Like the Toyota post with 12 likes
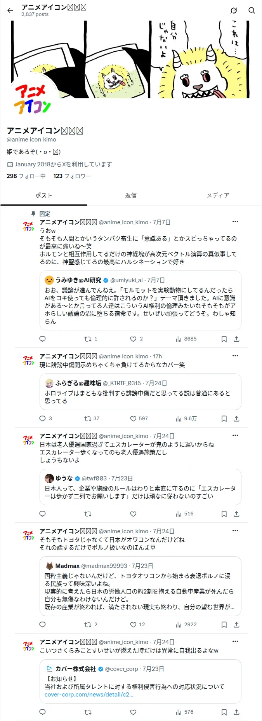This screenshot has width=262, height=721. click(137, 625)
